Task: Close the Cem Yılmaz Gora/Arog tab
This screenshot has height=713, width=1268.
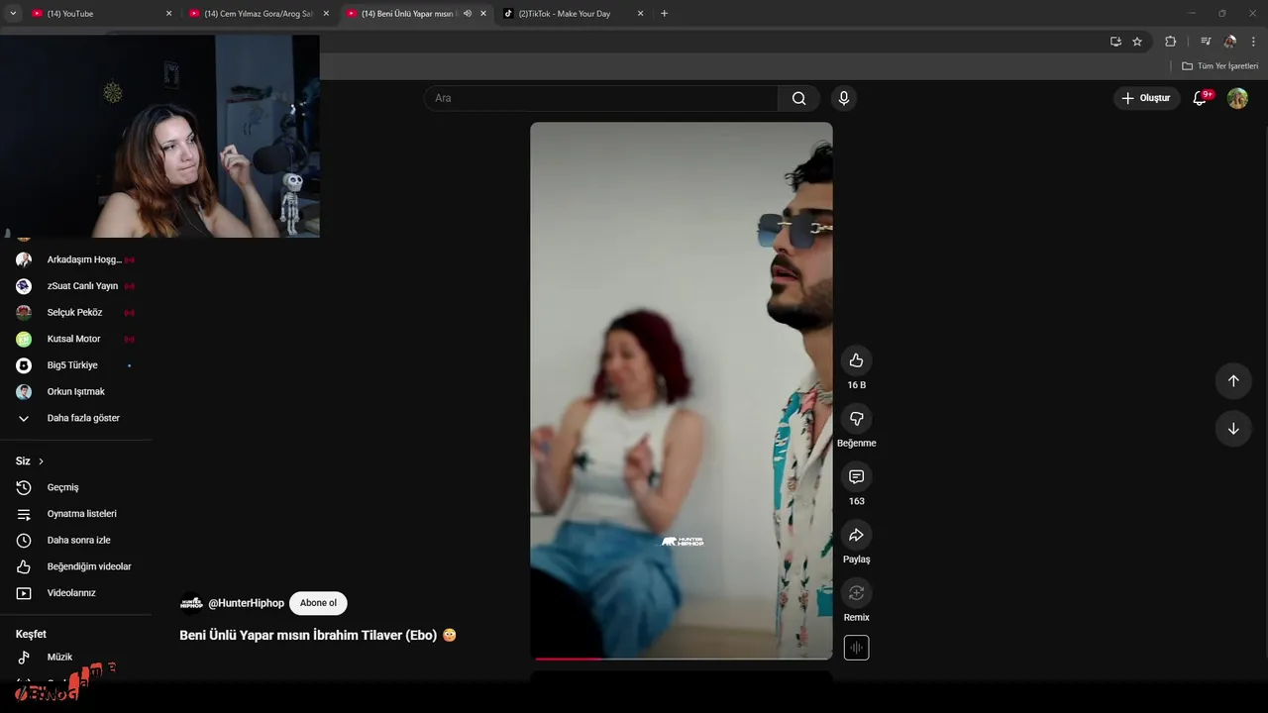Action: [326, 14]
